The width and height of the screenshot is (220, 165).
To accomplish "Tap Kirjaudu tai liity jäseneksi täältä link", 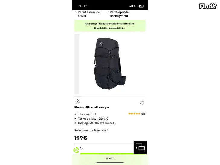I will click(109, 28).
